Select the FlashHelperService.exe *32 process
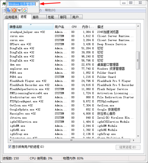 pyautogui.click(x=72, y=89)
